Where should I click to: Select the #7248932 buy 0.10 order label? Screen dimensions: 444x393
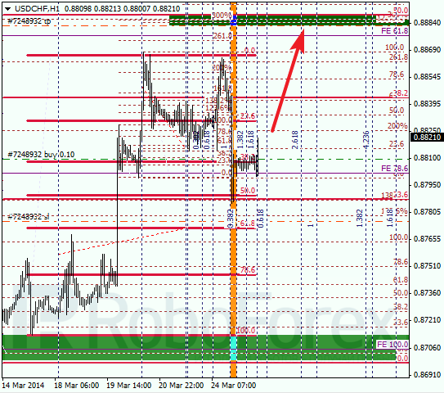41,155
